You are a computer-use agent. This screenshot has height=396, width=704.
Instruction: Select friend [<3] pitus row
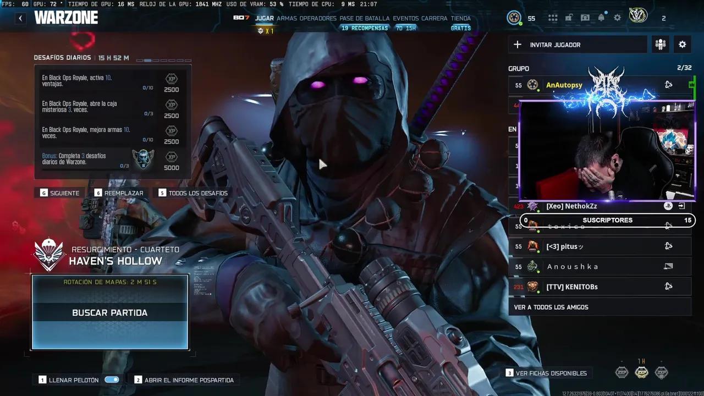599,246
